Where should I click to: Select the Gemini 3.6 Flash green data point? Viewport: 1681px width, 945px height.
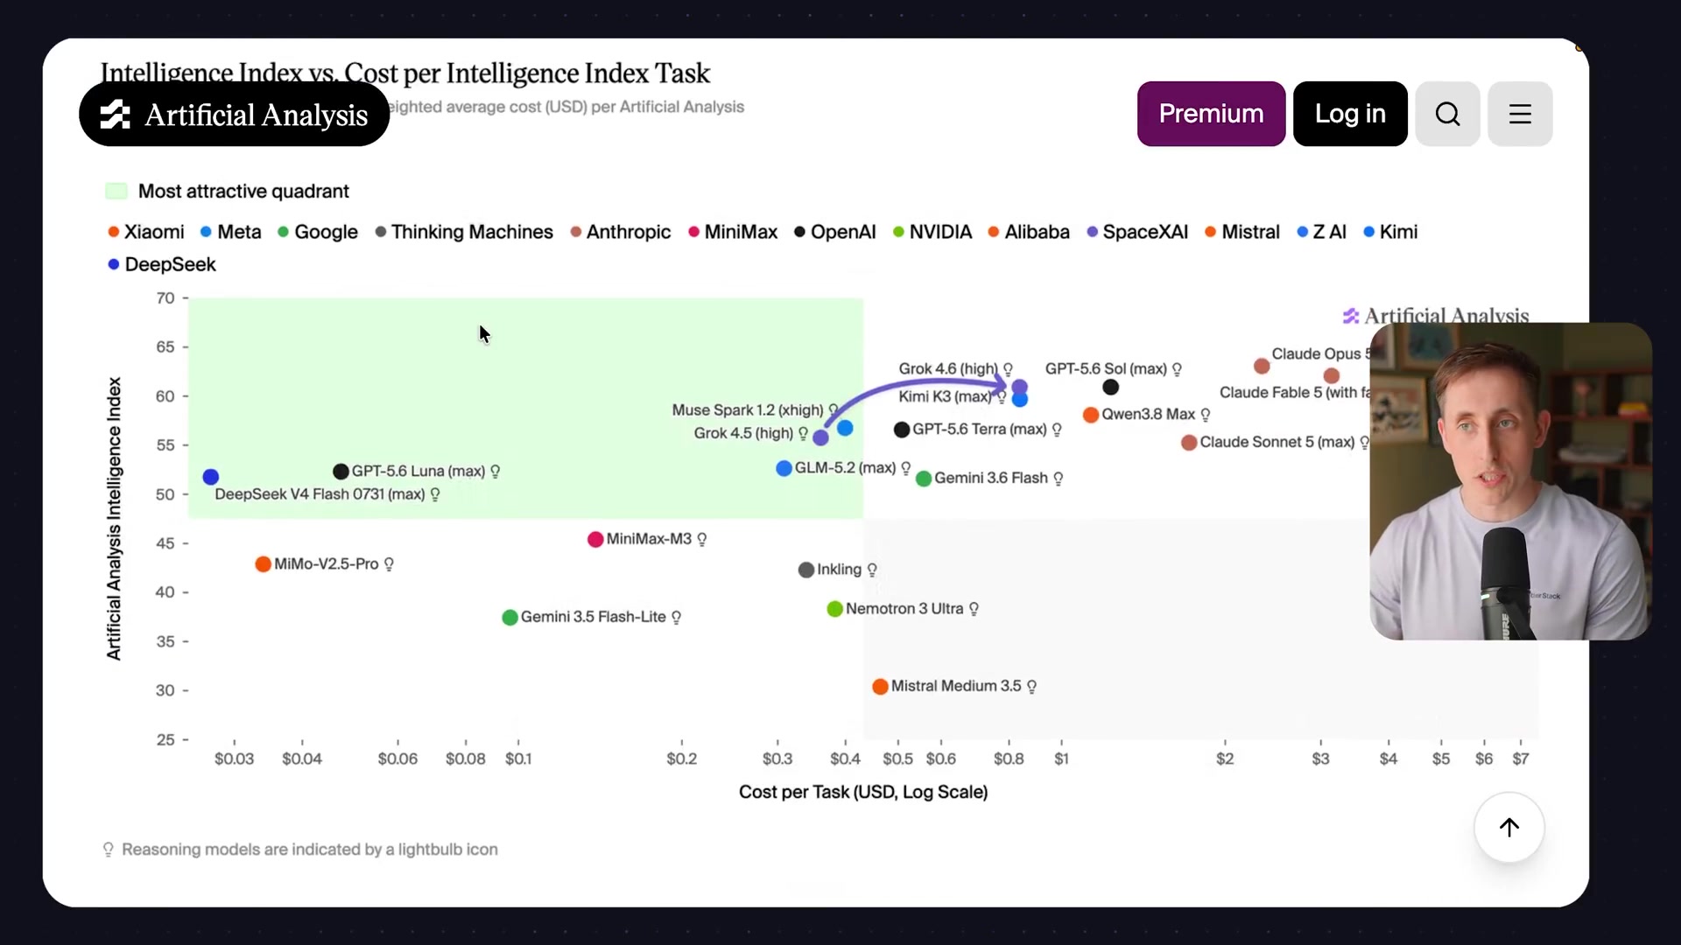924,479
